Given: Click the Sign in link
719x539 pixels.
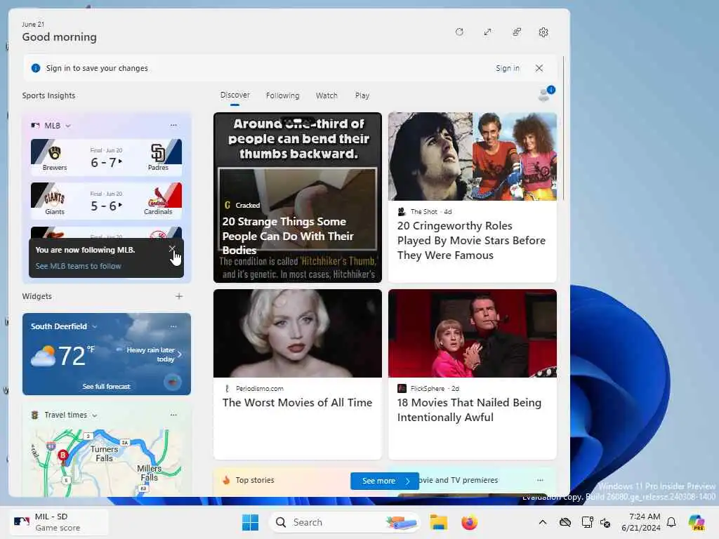Looking at the screenshot, I should pos(508,68).
